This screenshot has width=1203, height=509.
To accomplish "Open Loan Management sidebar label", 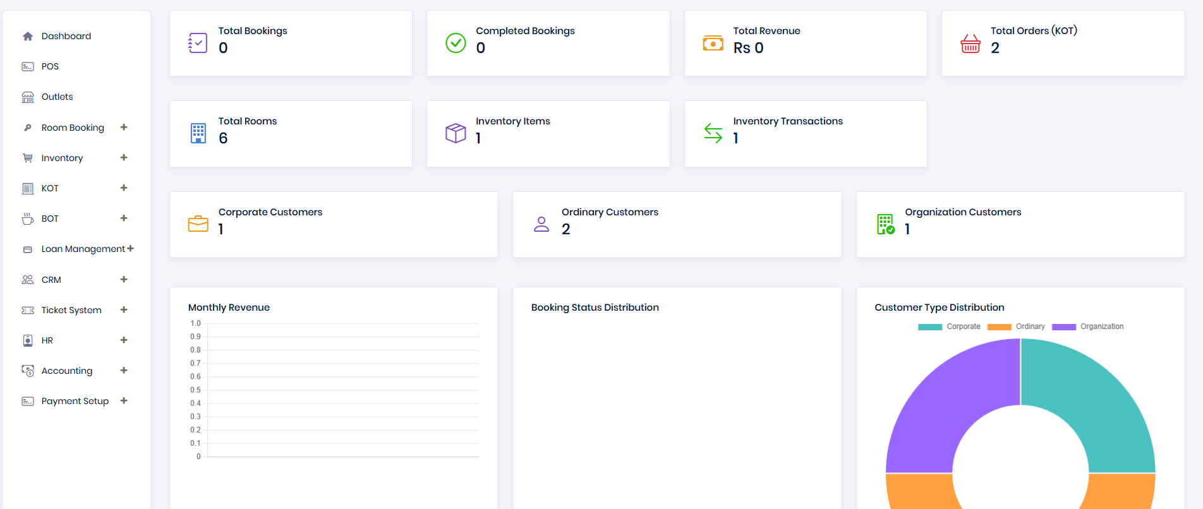I will (83, 249).
